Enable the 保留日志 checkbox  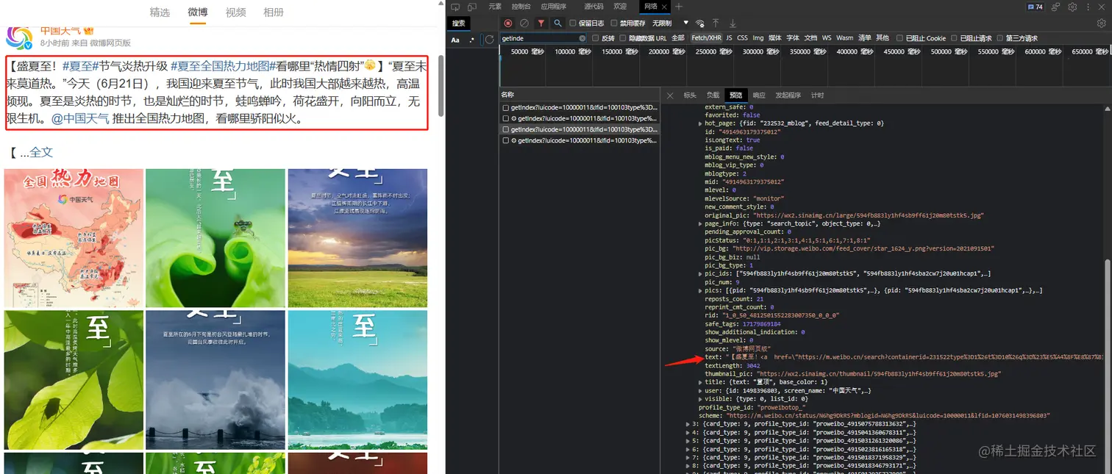click(x=573, y=24)
